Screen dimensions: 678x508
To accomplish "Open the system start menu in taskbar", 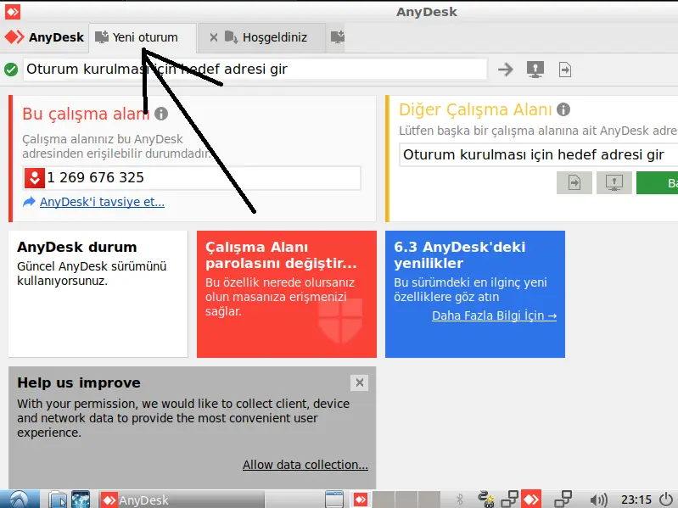I will [x=19, y=500].
